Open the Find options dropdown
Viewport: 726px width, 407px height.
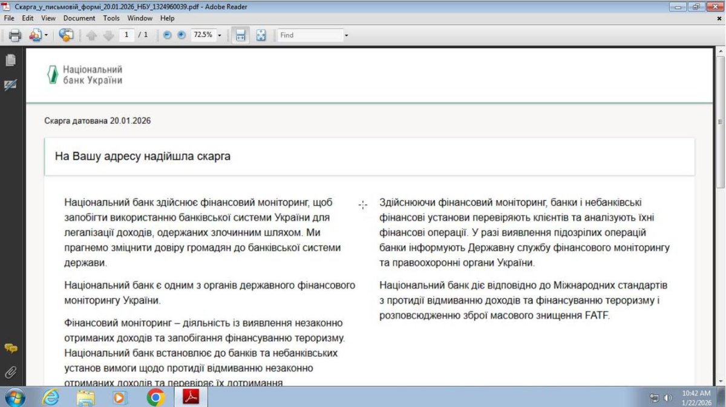345,35
